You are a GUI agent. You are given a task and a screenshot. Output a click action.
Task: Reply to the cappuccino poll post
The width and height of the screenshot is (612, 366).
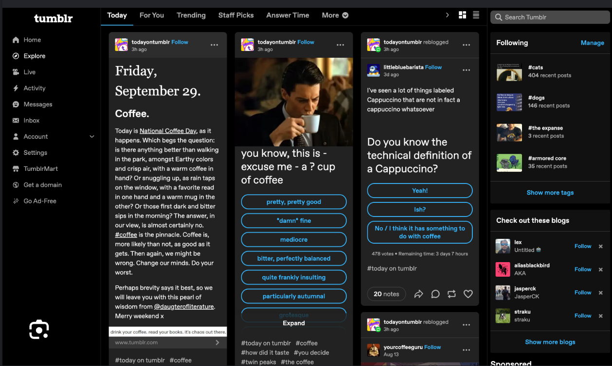point(435,294)
